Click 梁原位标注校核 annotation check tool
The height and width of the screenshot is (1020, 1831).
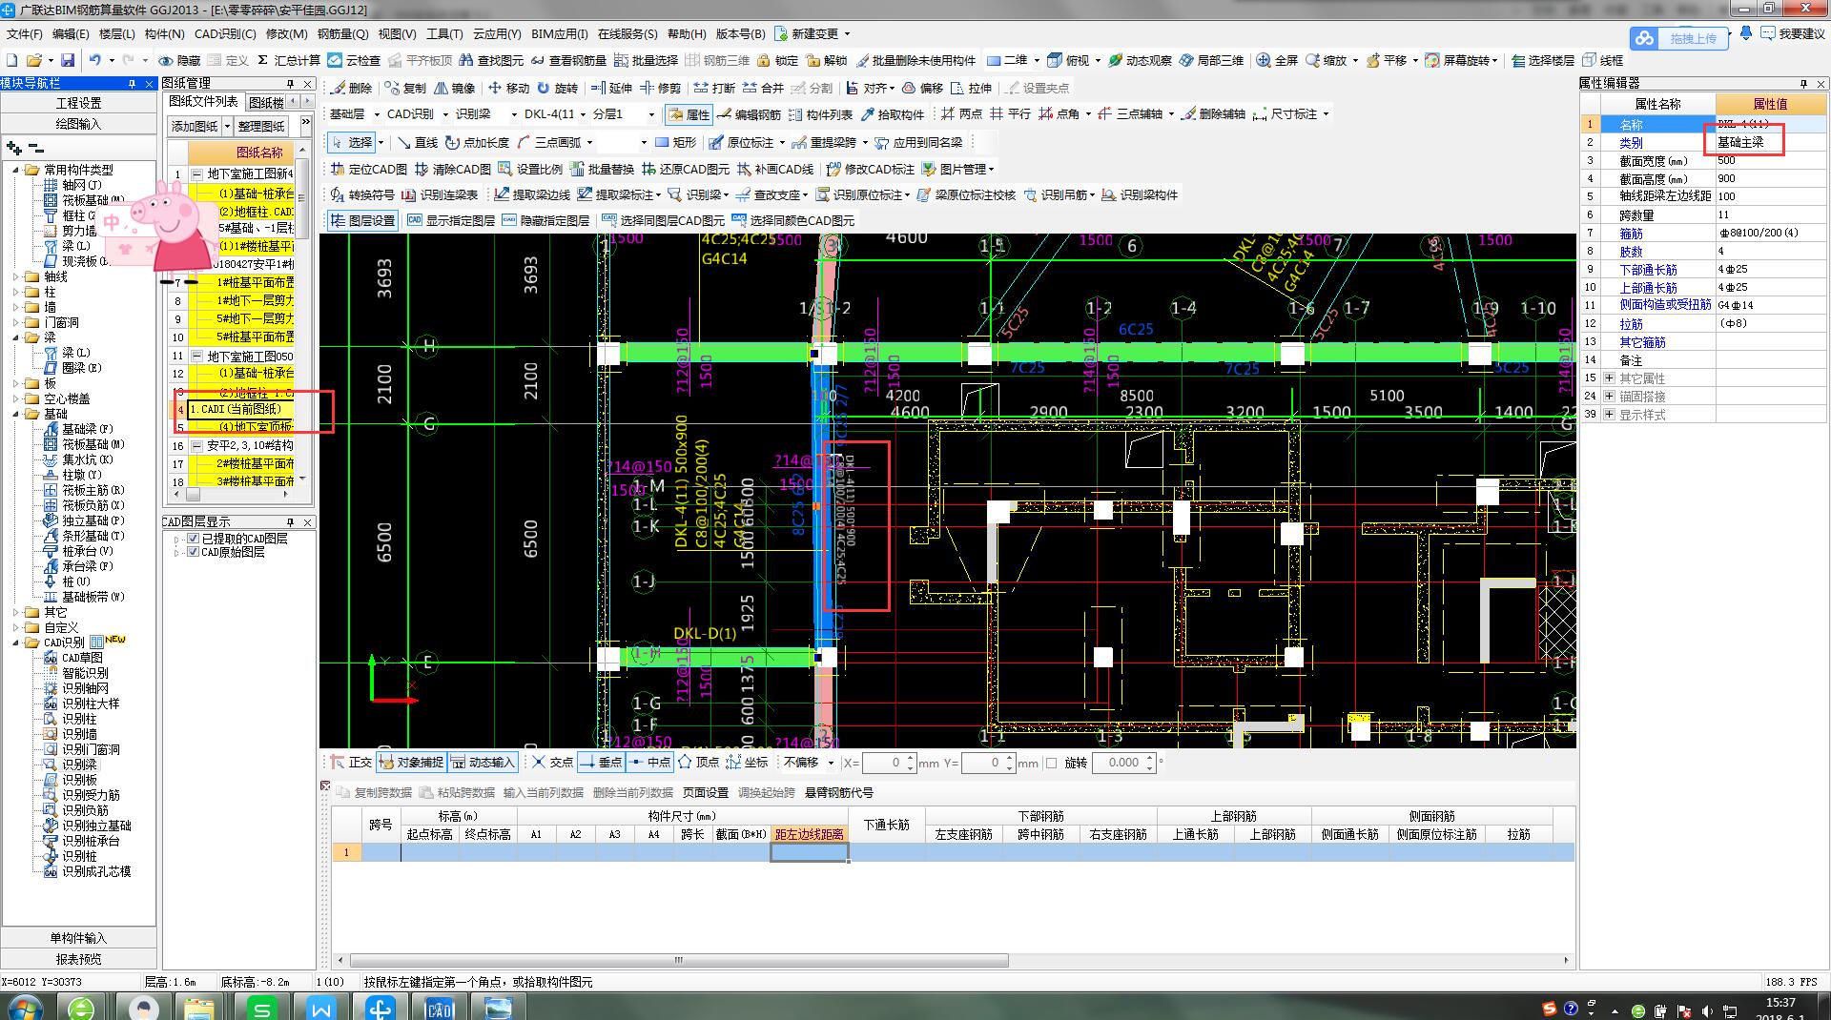[x=966, y=194]
